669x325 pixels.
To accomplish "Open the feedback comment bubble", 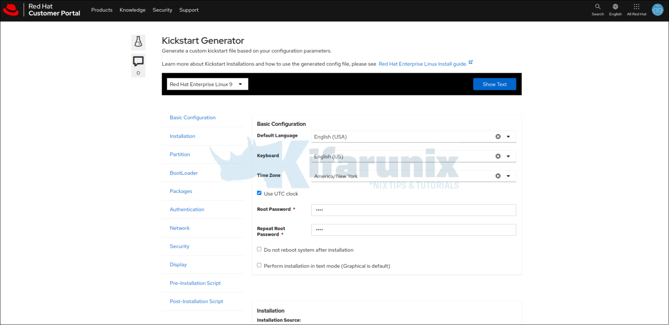I will click(x=138, y=61).
